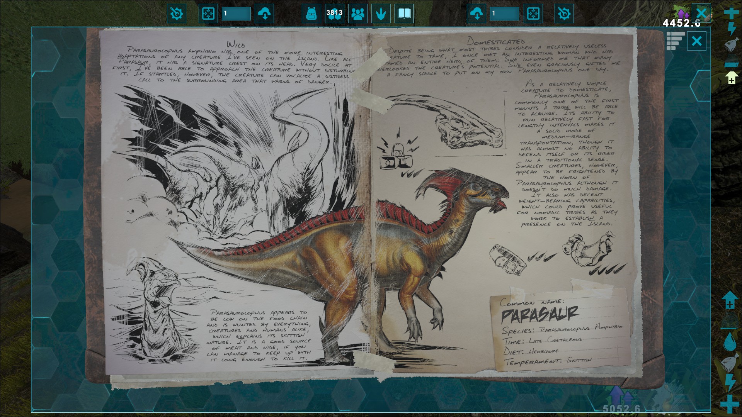Close the outer inventory window
Screen dimensions: 742x417
[701, 13]
